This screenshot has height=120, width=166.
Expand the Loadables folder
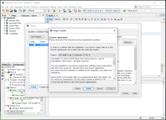coord(4,33)
